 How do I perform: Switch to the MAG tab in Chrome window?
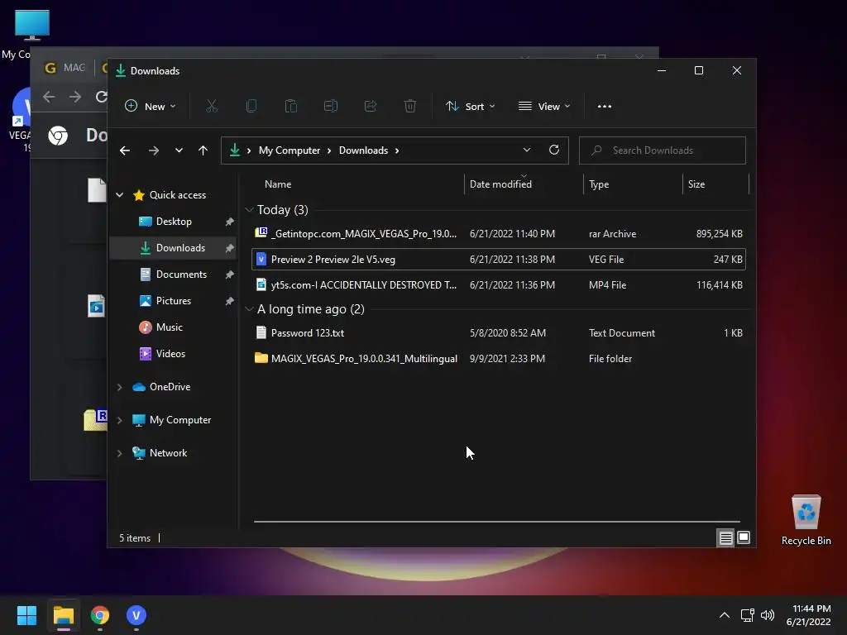tap(65, 68)
